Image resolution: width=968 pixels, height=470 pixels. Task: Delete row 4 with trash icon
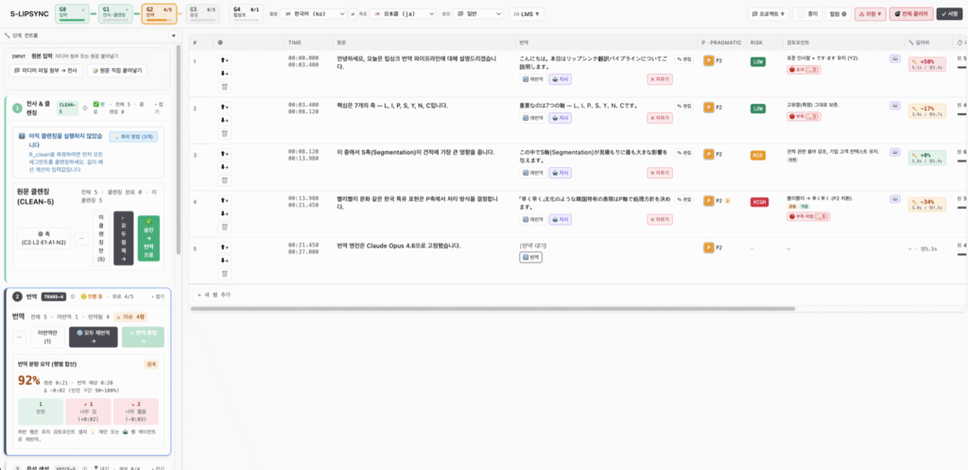coord(224,227)
